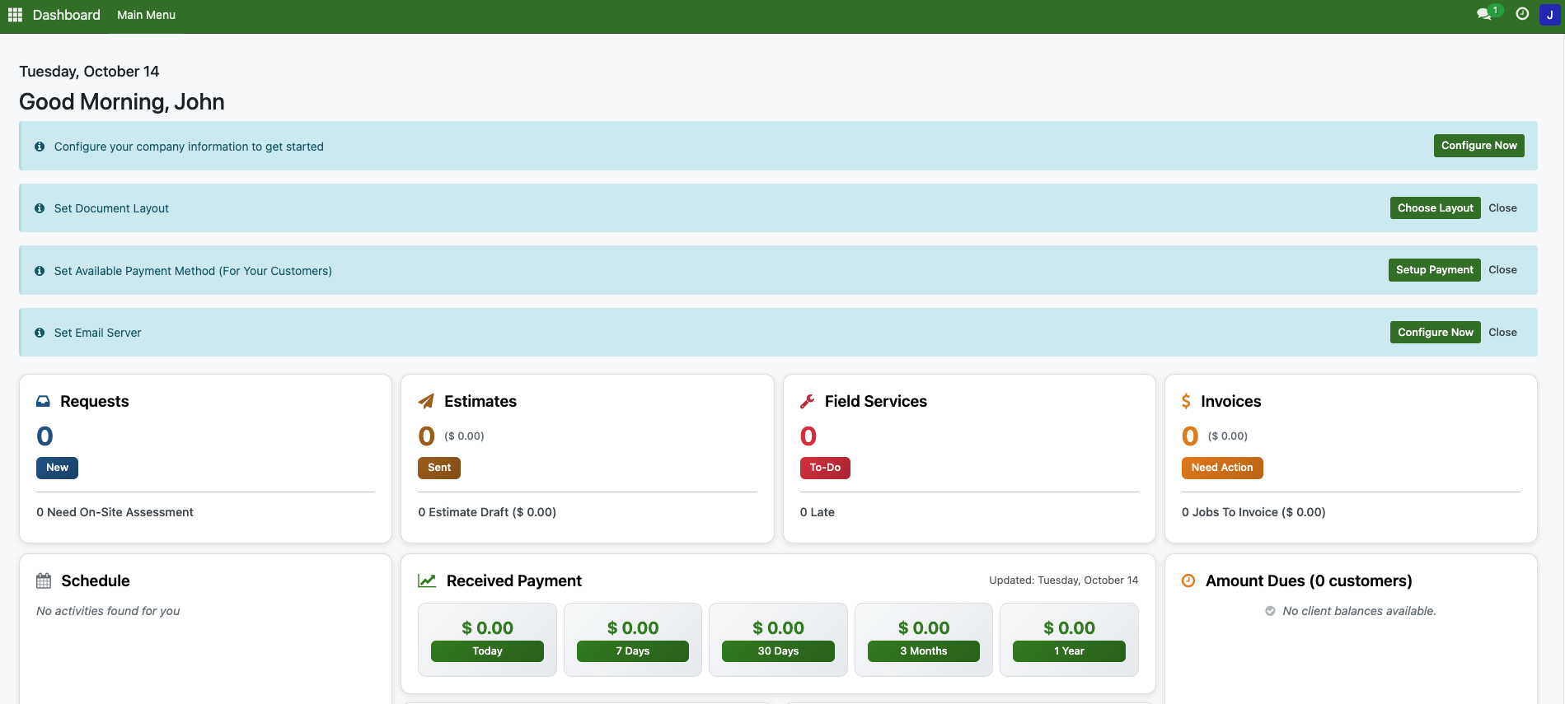Click the Field Services wrench icon
This screenshot has height=704, width=1565.
808,401
